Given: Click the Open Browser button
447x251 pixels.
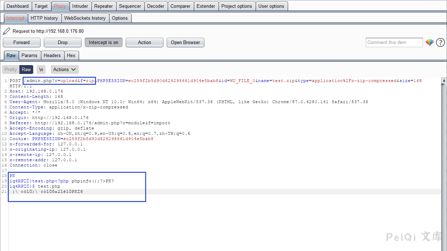Looking at the screenshot, I should click(185, 43).
